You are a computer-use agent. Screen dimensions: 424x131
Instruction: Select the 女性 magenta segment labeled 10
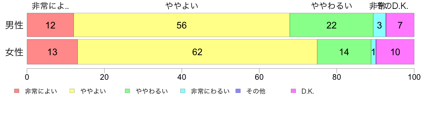click(395, 52)
